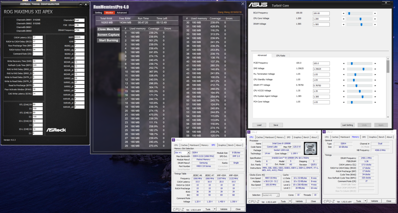Click the CPU-Z title icon of the SPD window
Viewport: 398px width, 213px height.
173,140
